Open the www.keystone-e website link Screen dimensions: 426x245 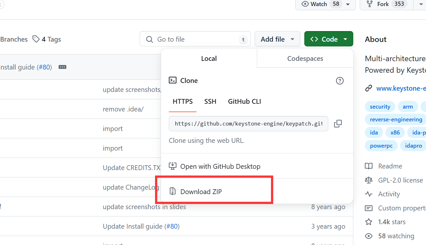[401, 88]
